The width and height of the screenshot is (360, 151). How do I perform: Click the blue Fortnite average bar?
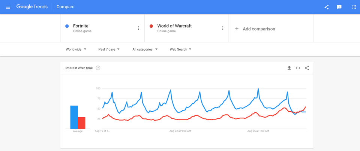click(x=74, y=117)
